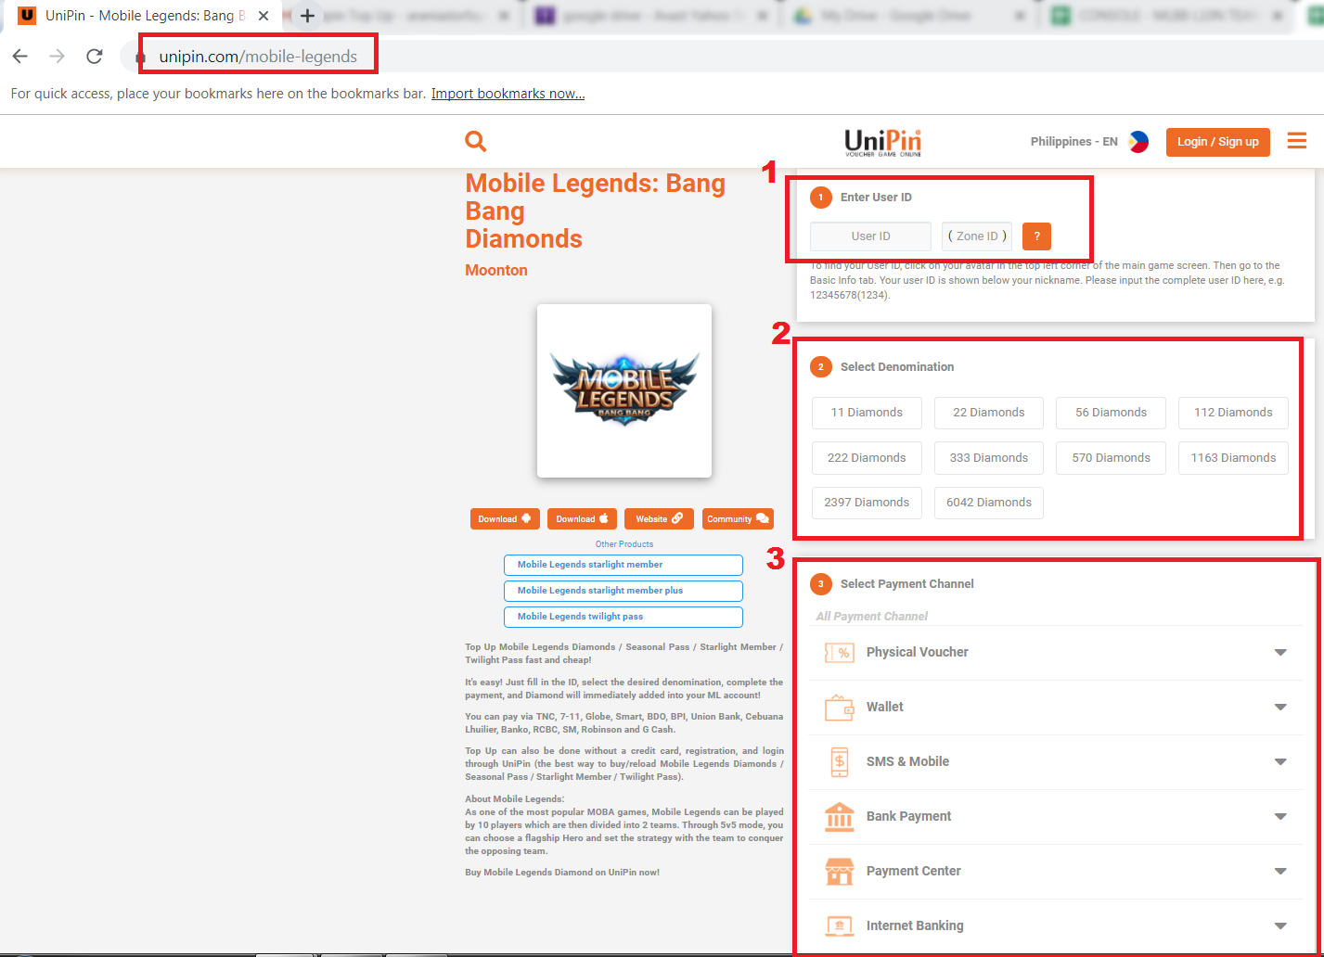The width and height of the screenshot is (1324, 957).
Task: Click the browser forward arrow
Action: pyautogui.click(x=58, y=57)
